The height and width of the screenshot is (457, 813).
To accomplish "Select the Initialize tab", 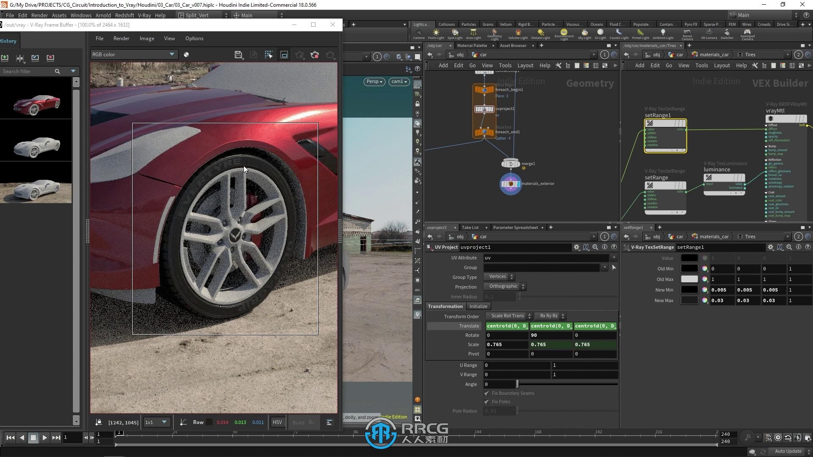I will click(x=478, y=306).
